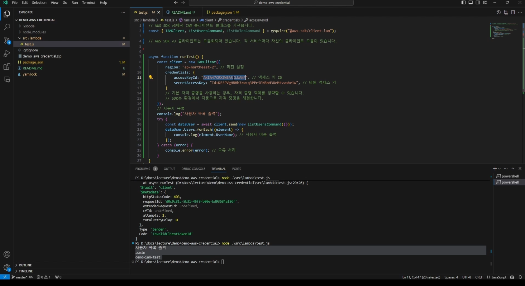Toggle the bottom panel layout button
The image size is (525, 286).
click(x=470, y=2)
